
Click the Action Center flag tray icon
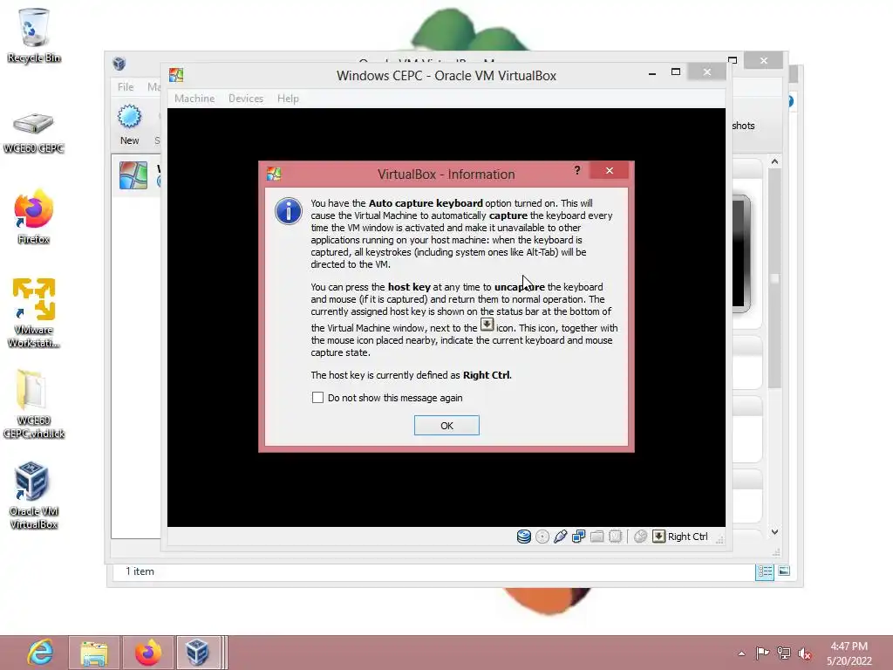tap(762, 653)
